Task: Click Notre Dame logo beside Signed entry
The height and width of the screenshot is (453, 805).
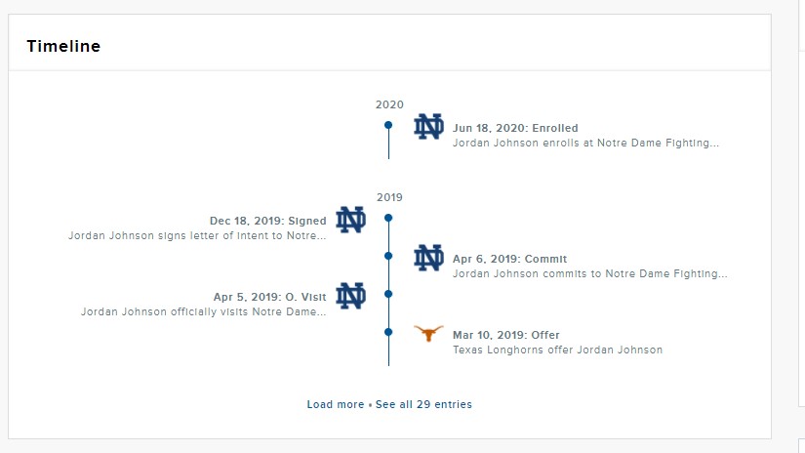Action: coord(350,220)
